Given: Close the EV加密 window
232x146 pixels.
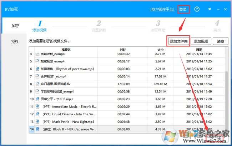Looking at the screenshot, I should tap(225, 9).
